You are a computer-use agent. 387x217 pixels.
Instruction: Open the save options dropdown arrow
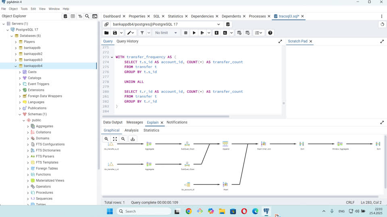coord(121,33)
